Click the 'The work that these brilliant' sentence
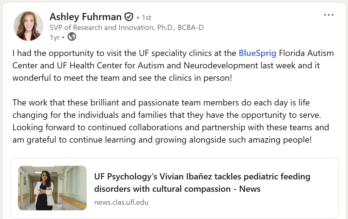348x219 pixels. tap(161, 103)
